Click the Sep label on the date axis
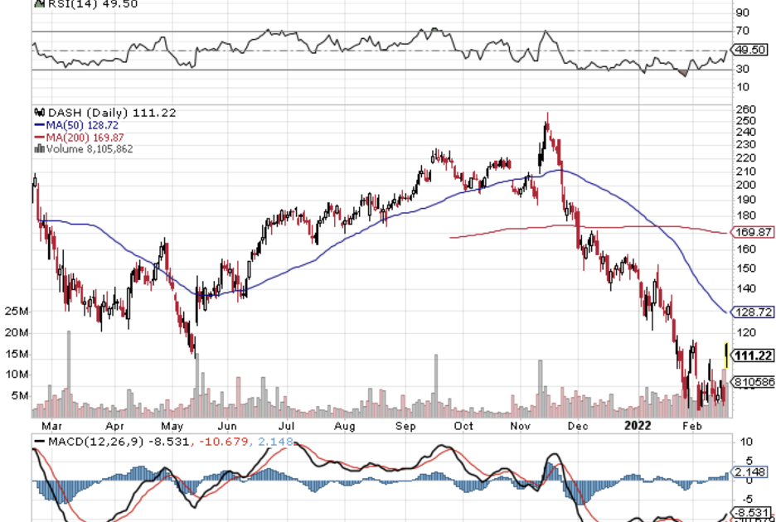Screen dimensions: 776x522 click(x=405, y=426)
